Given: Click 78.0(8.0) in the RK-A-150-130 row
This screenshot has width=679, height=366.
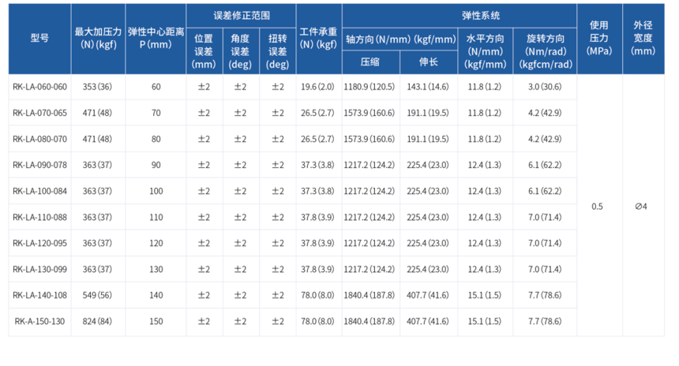Looking at the screenshot, I should pyautogui.click(x=318, y=322).
